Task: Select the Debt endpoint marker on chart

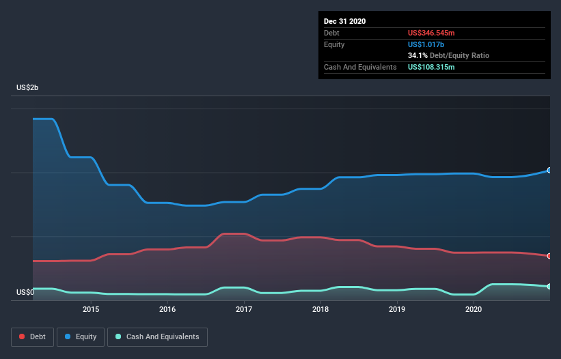Action: pyautogui.click(x=549, y=256)
